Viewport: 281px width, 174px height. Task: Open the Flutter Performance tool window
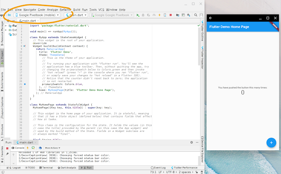(x=184, y=168)
